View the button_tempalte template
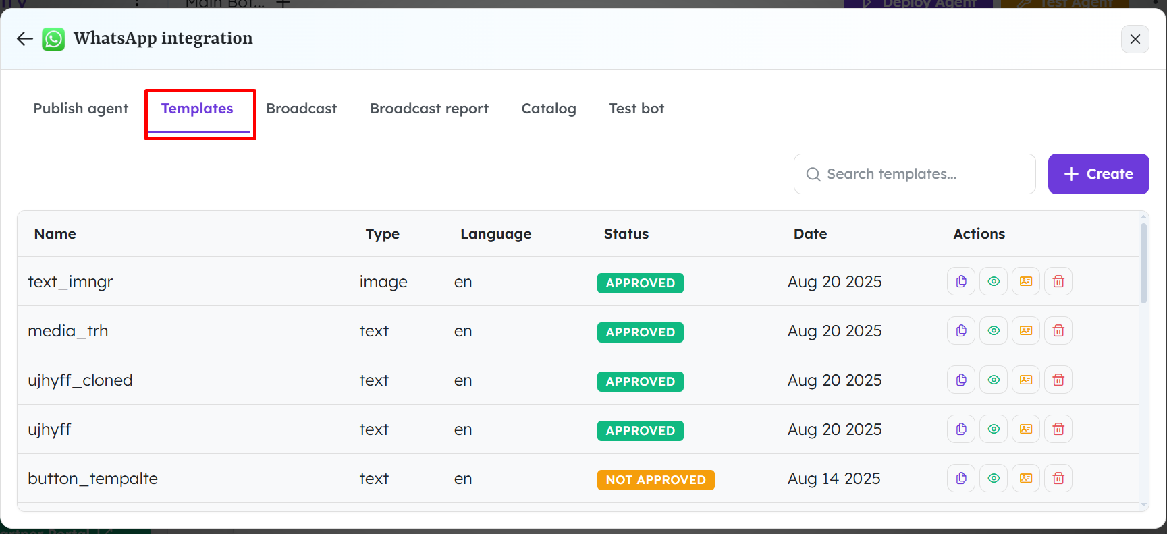The image size is (1167, 534). tap(994, 478)
